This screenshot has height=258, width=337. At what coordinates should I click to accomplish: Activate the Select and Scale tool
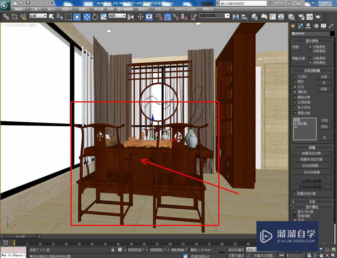[x=103, y=17]
